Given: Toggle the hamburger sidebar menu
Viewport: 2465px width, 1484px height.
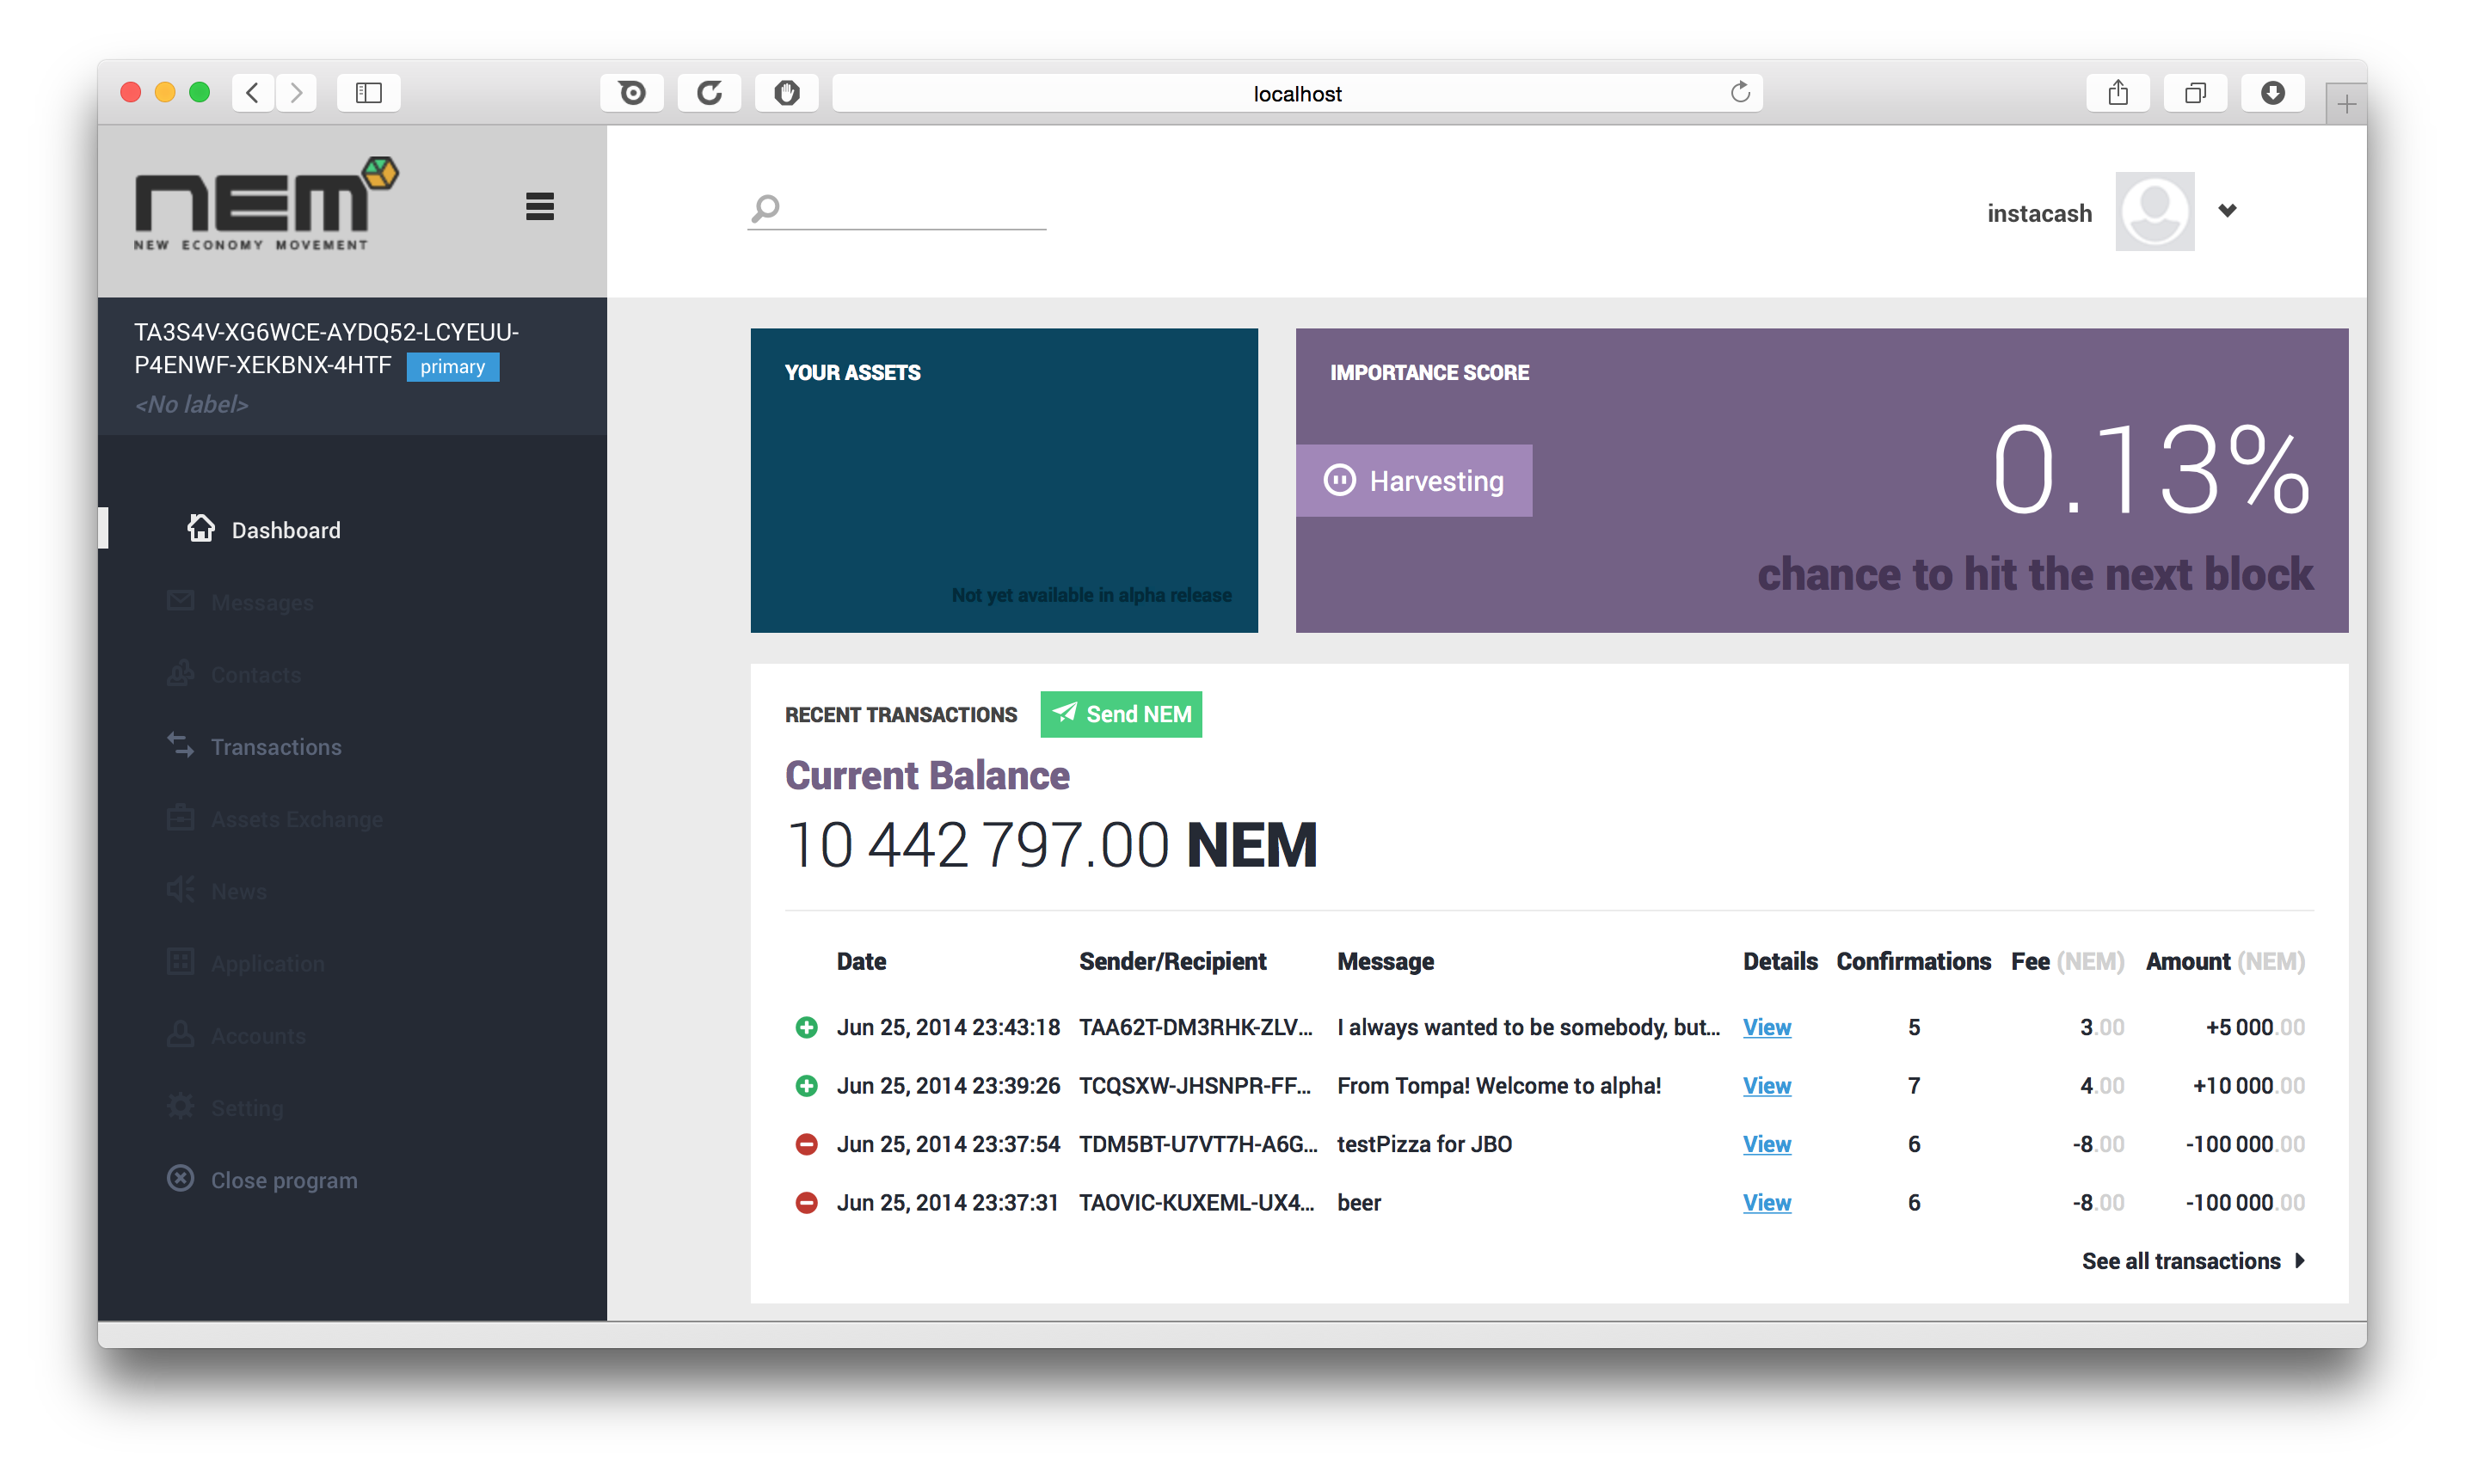Looking at the screenshot, I should pyautogui.click(x=539, y=207).
